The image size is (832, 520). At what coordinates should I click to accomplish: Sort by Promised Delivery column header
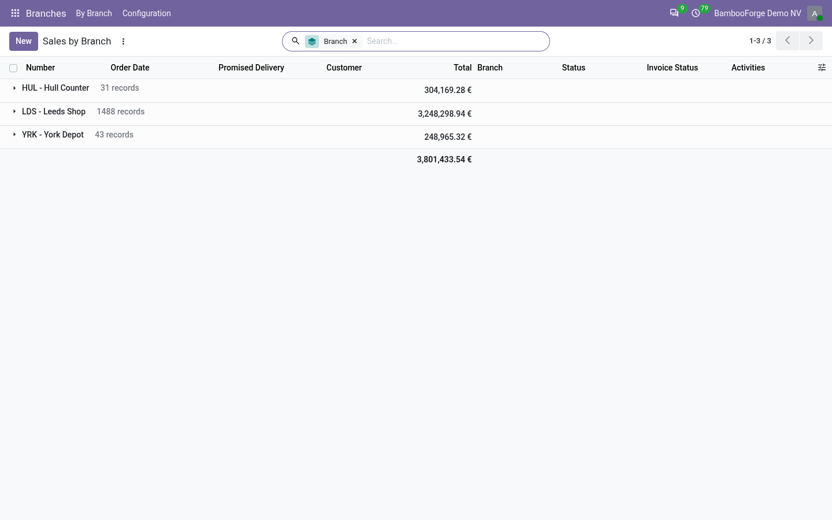pyautogui.click(x=251, y=68)
